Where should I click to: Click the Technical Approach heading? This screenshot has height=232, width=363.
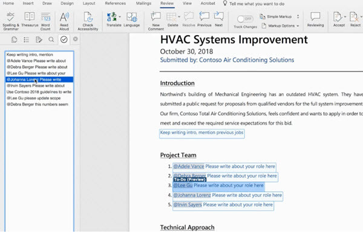click(188, 227)
